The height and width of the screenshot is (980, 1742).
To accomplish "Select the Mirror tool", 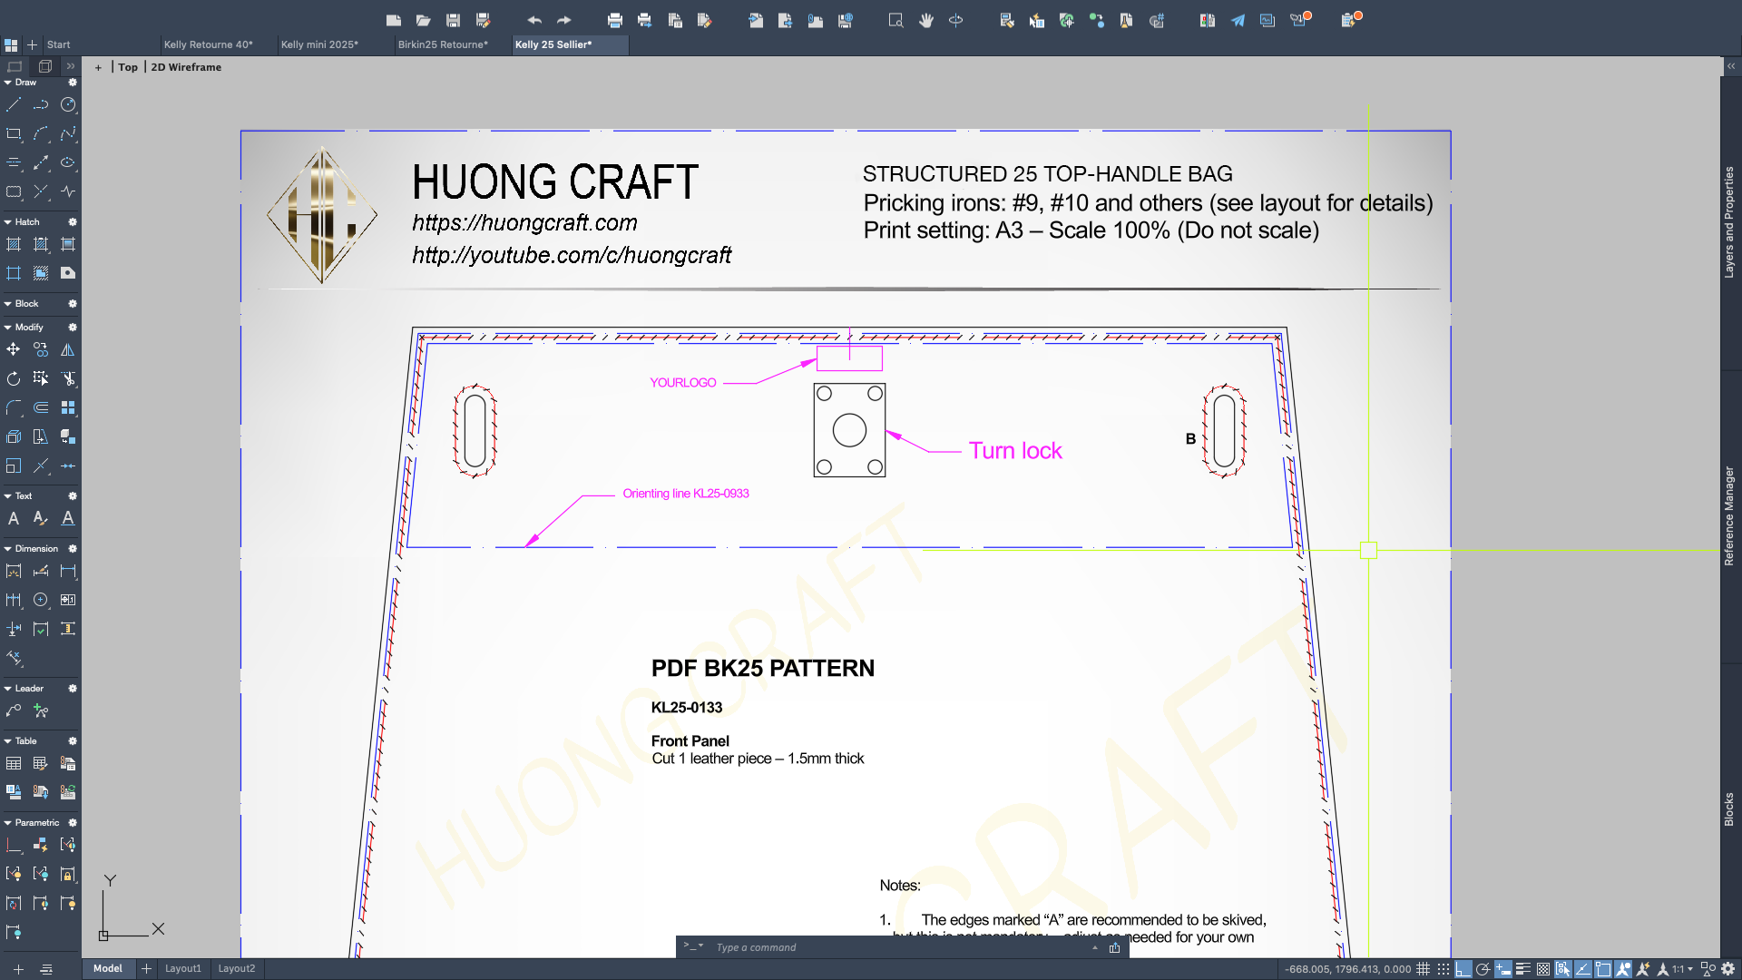I will (68, 349).
